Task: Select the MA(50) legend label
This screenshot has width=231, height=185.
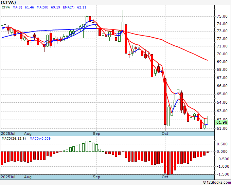Action: (x=42, y=7)
